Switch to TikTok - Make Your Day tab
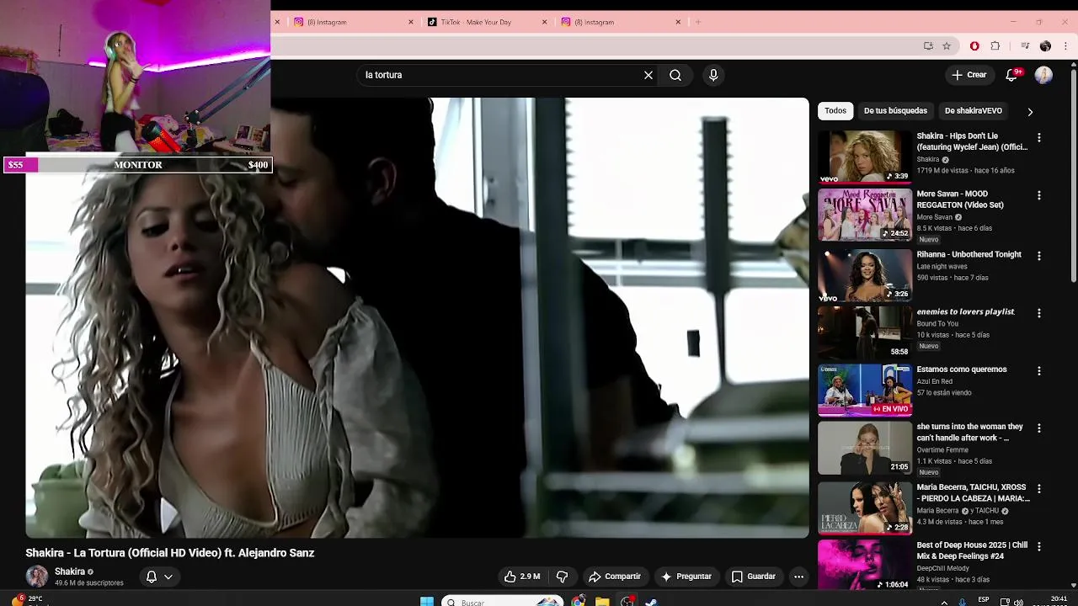Image resolution: width=1078 pixels, height=606 pixels. coord(485,22)
